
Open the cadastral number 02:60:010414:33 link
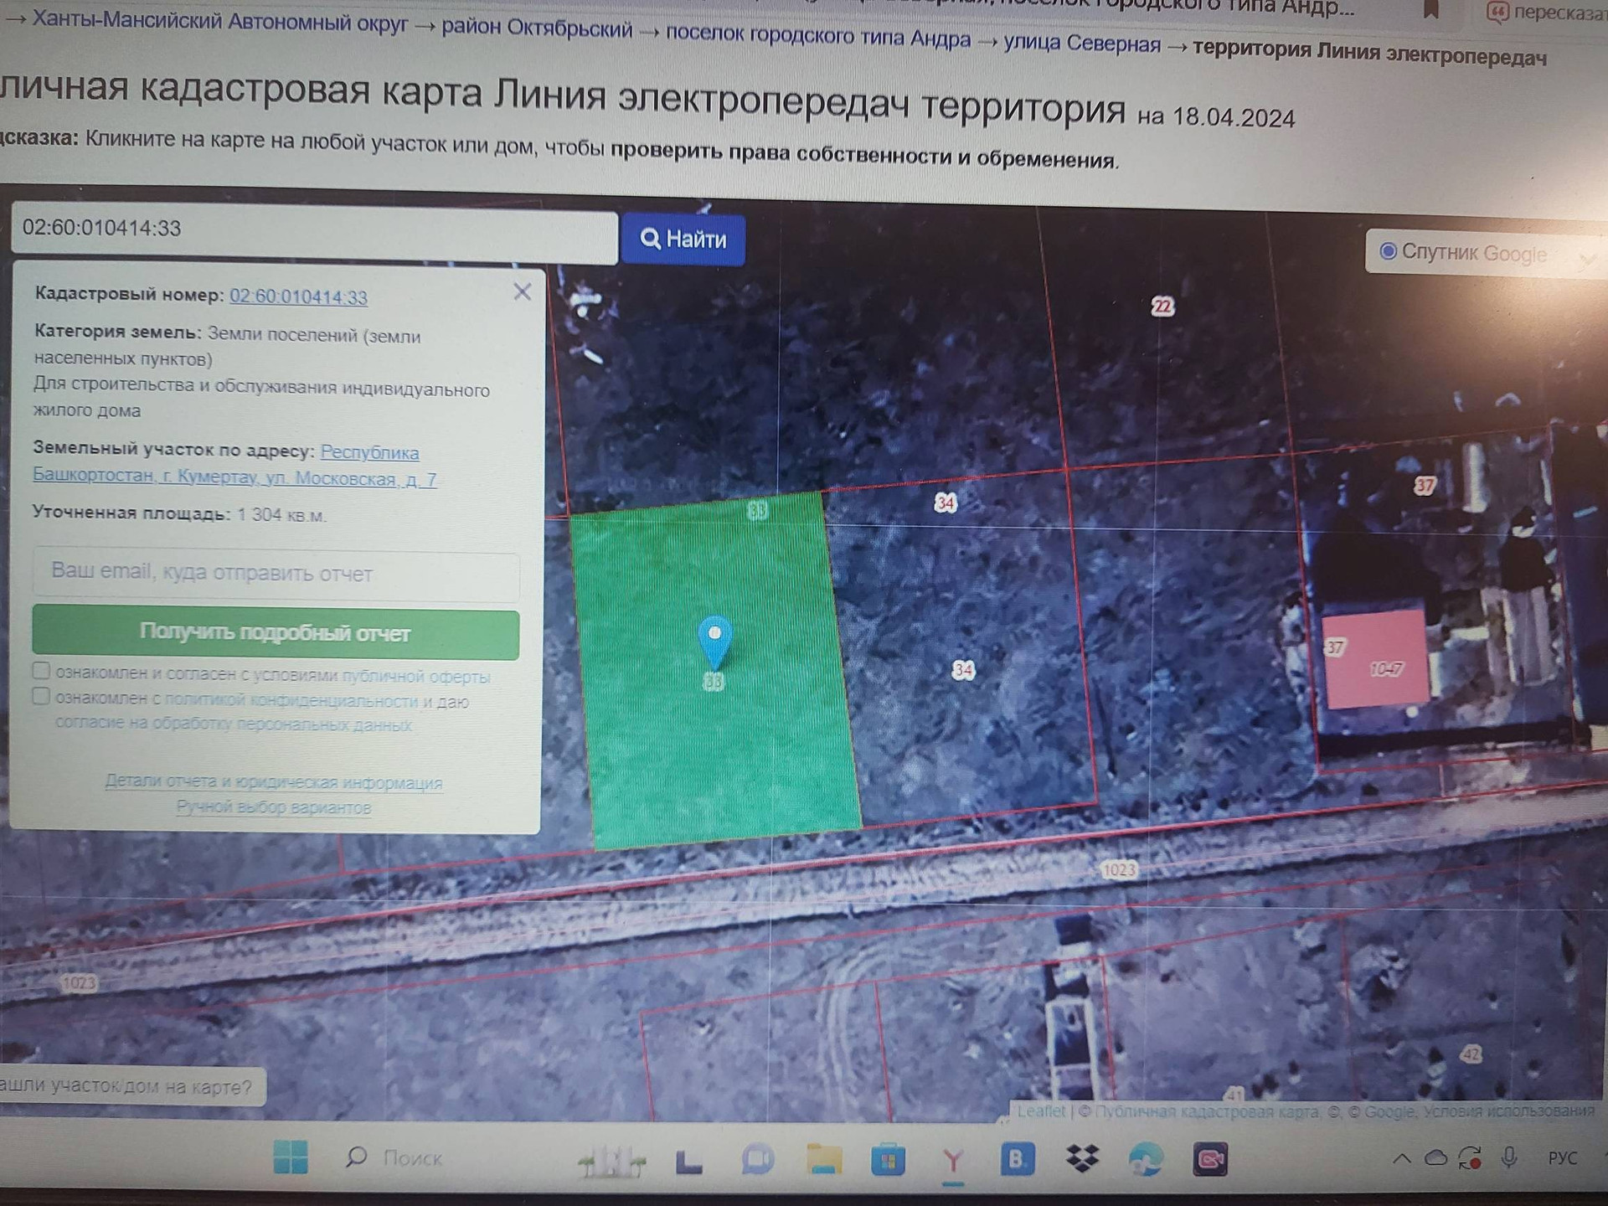coord(298,296)
